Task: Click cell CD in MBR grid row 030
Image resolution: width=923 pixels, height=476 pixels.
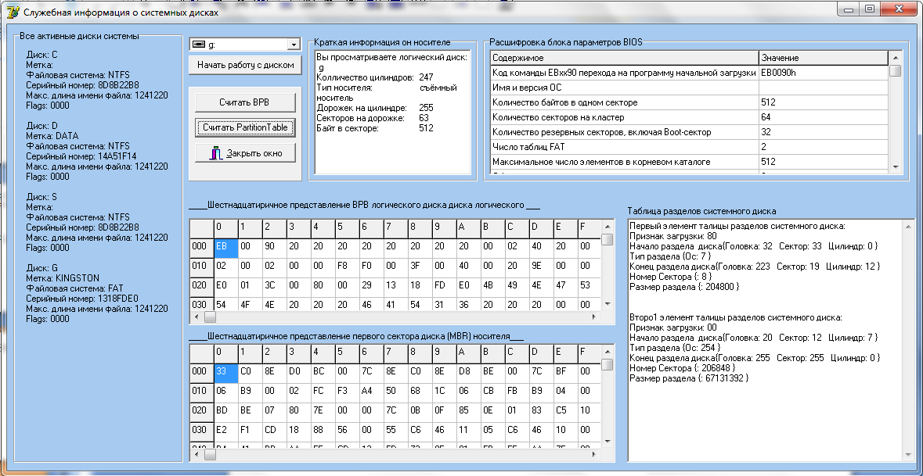Action: click(274, 431)
